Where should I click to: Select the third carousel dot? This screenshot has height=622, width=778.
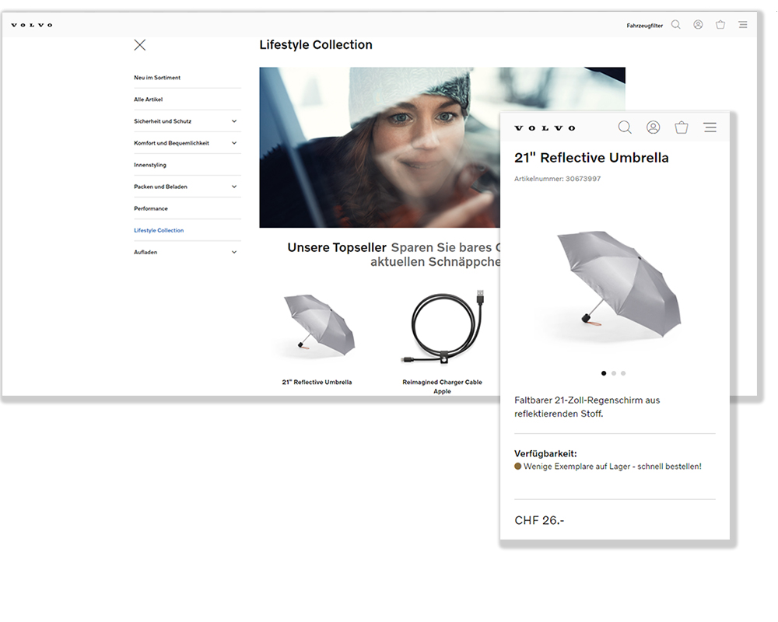tap(623, 373)
